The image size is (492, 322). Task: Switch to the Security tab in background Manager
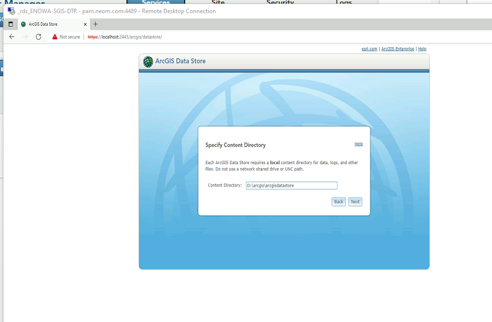pyautogui.click(x=280, y=2)
